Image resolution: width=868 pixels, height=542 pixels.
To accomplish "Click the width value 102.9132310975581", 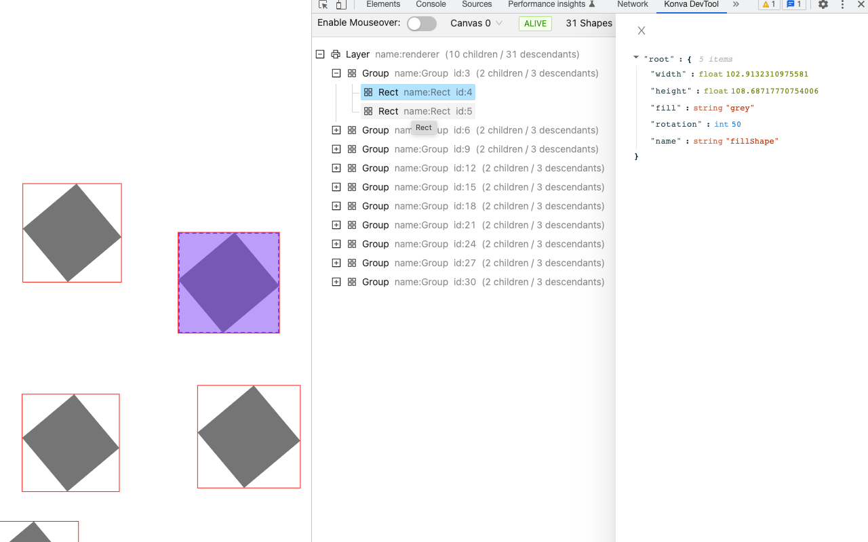I will (767, 75).
